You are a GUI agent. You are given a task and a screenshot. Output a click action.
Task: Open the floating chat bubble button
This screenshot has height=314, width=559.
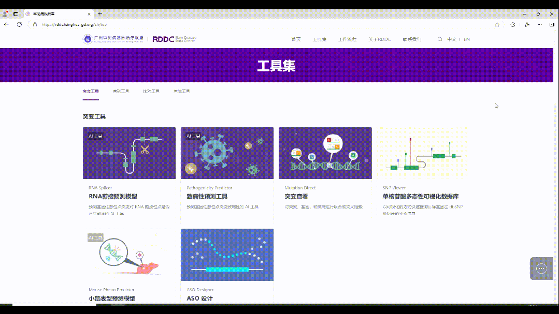tap(541, 268)
